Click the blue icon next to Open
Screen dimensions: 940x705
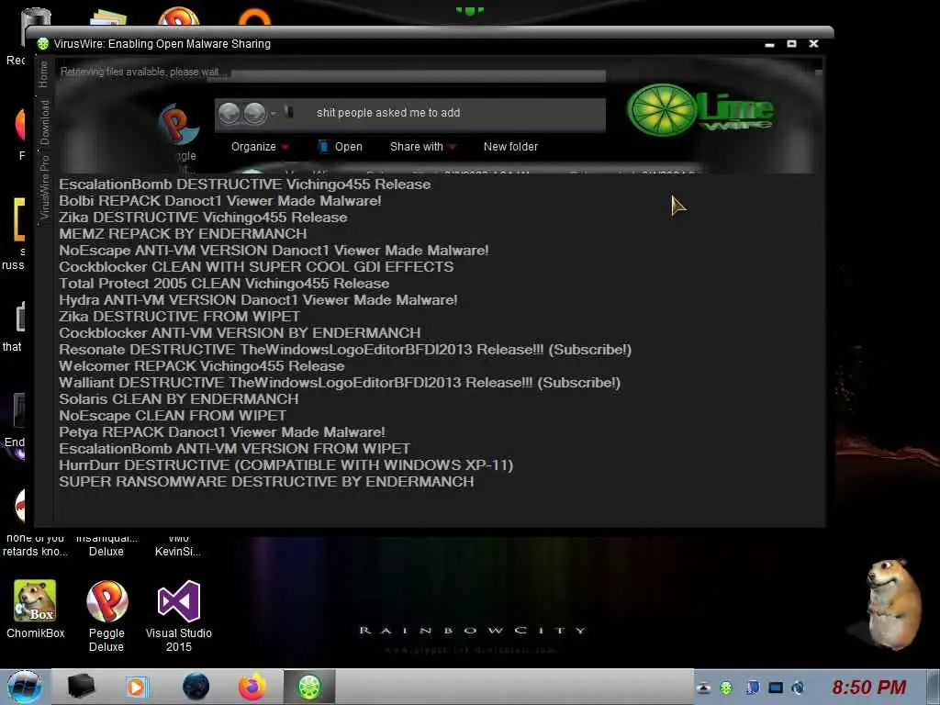tap(323, 147)
